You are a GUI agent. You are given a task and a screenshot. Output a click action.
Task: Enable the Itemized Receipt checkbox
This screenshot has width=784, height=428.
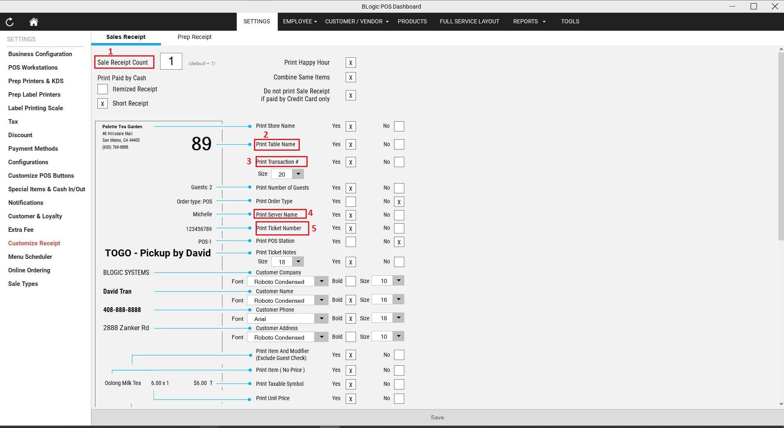coord(102,89)
